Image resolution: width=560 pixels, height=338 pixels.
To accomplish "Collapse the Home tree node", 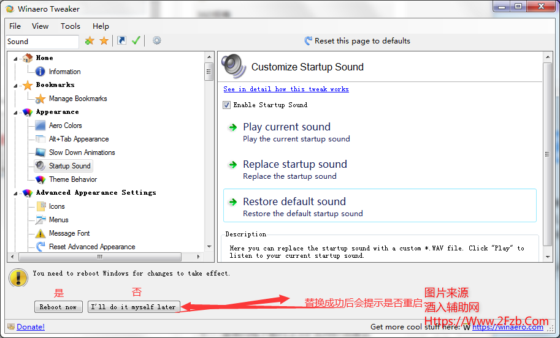I will tap(16, 58).
